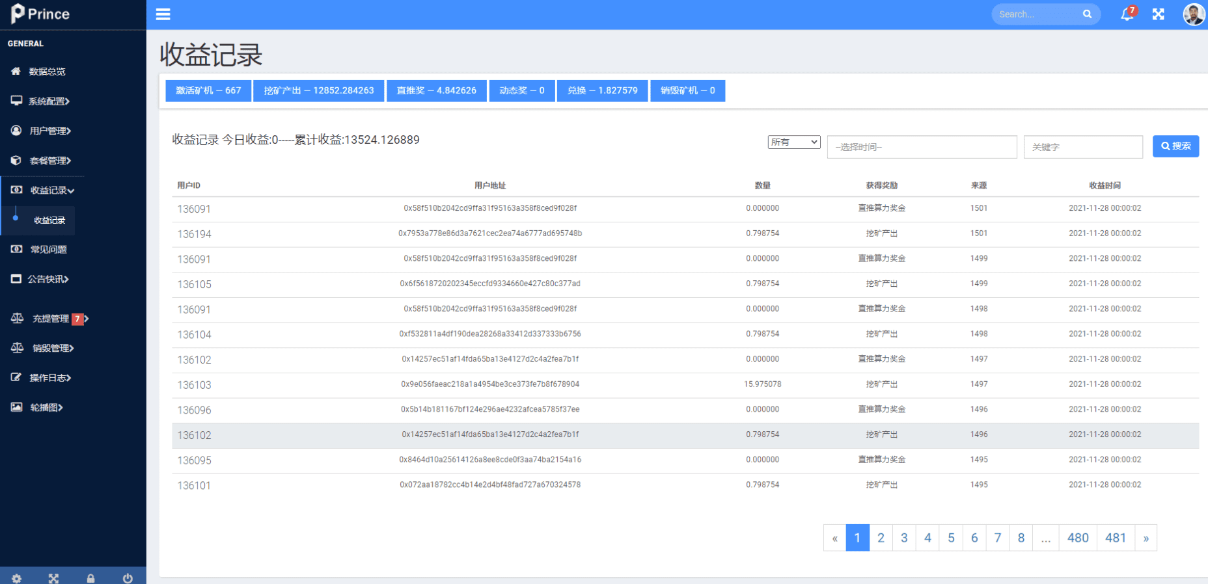The image size is (1208, 584).
Task: Open the notifications bell
Action: point(1127,14)
